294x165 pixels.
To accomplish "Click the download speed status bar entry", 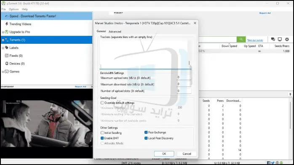I will (x=174, y=163).
